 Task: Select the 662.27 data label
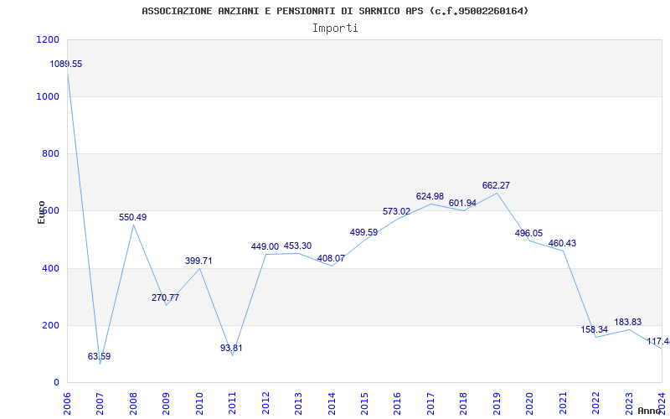tap(496, 185)
